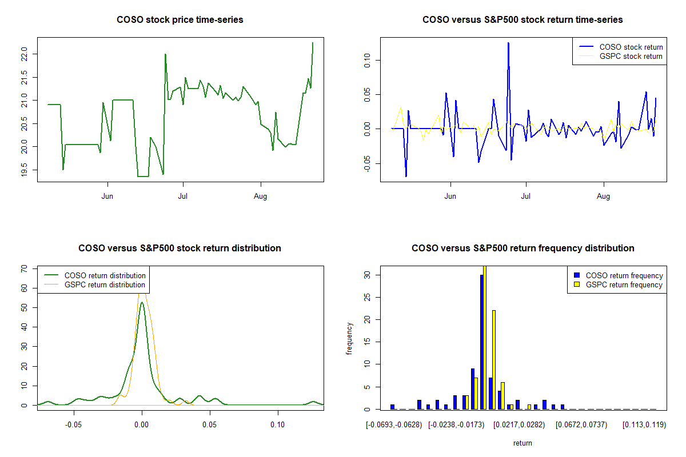Click the '0.10' x-axis tick on the density chart
The width and height of the screenshot is (686, 457).
coord(278,425)
